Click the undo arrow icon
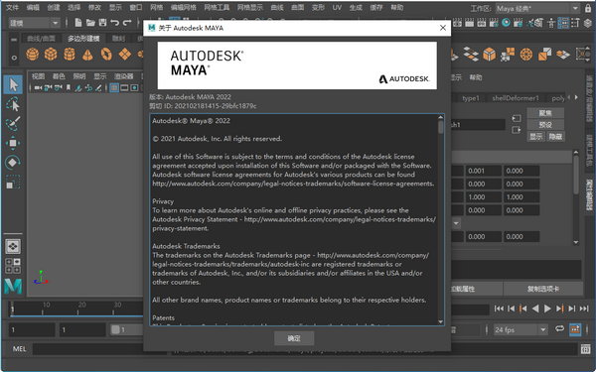596x372 pixels. pos(114,23)
